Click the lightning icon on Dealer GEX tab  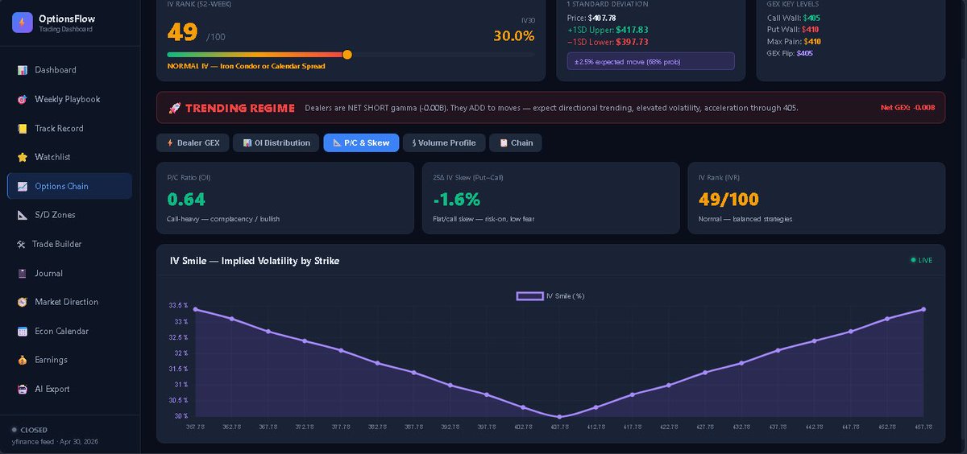click(170, 142)
